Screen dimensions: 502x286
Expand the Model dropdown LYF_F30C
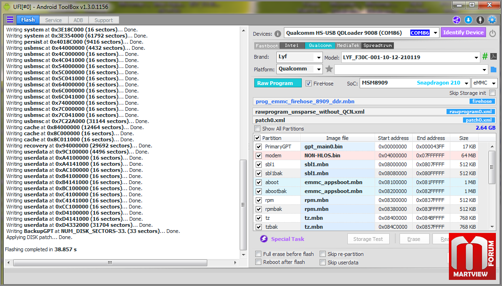(x=476, y=58)
